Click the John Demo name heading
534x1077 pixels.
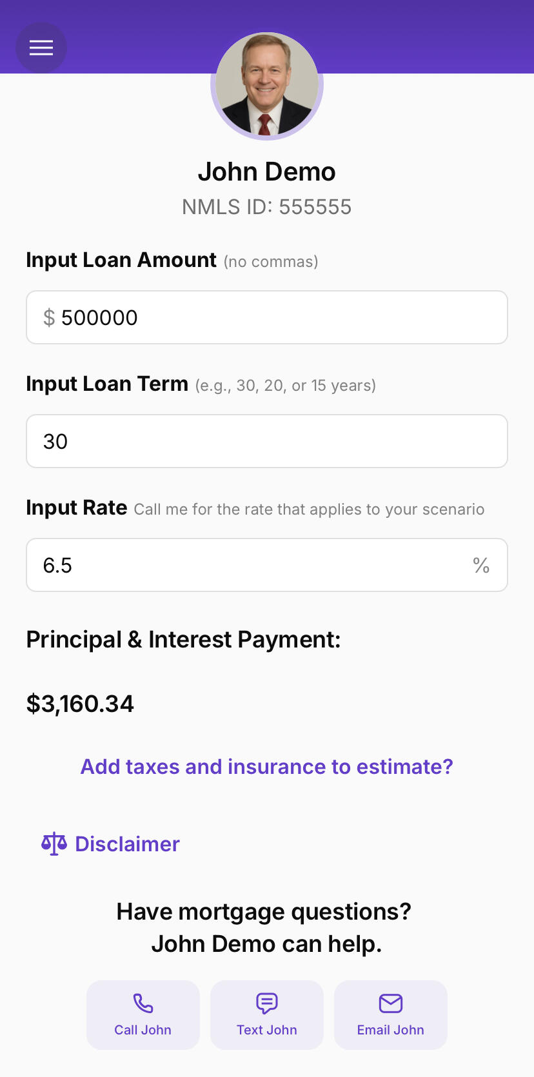click(x=266, y=172)
